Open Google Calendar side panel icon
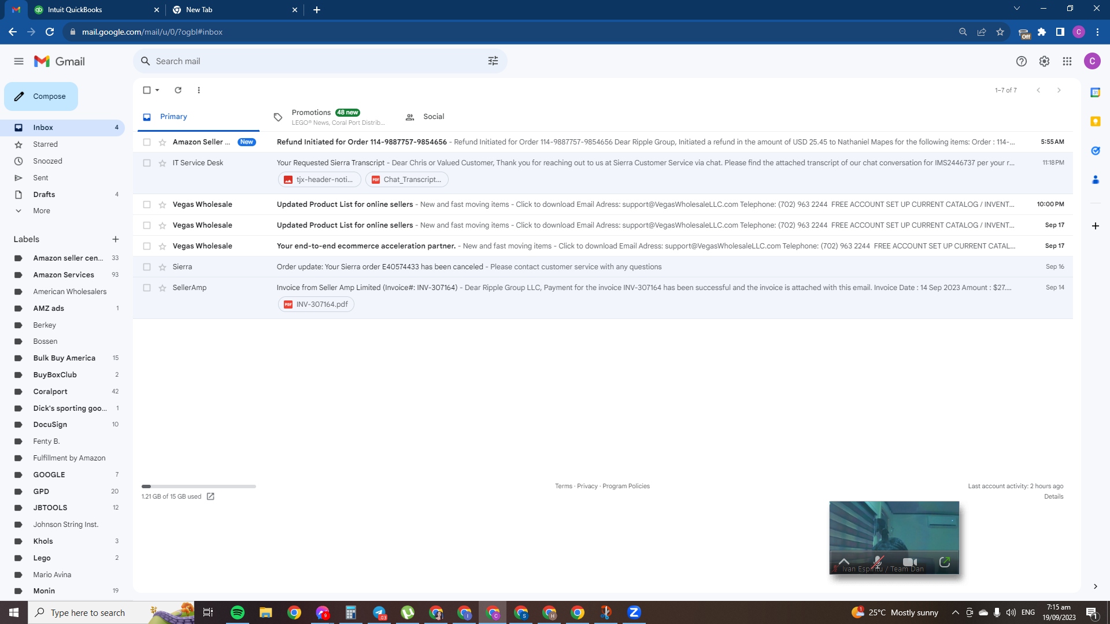 (x=1095, y=92)
